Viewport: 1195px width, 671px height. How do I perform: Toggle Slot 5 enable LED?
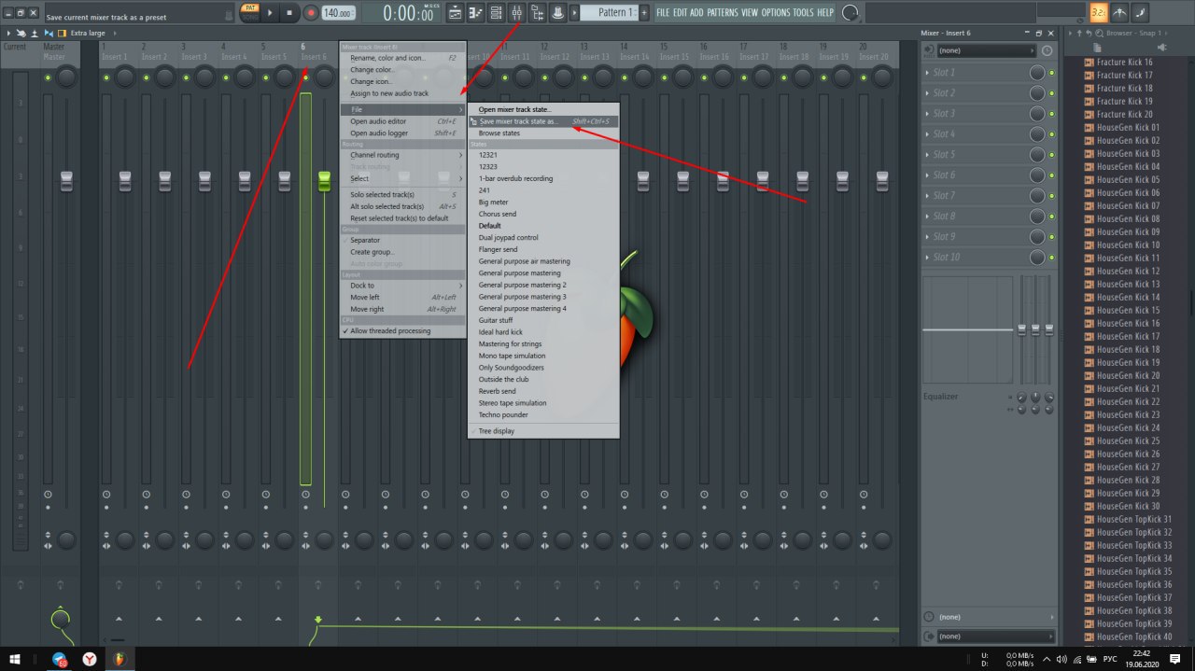click(x=1051, y=155)
